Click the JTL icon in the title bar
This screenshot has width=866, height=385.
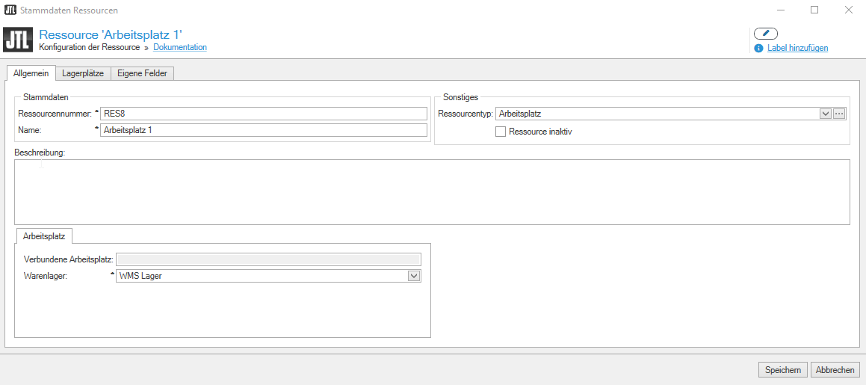tap(10, 10)
